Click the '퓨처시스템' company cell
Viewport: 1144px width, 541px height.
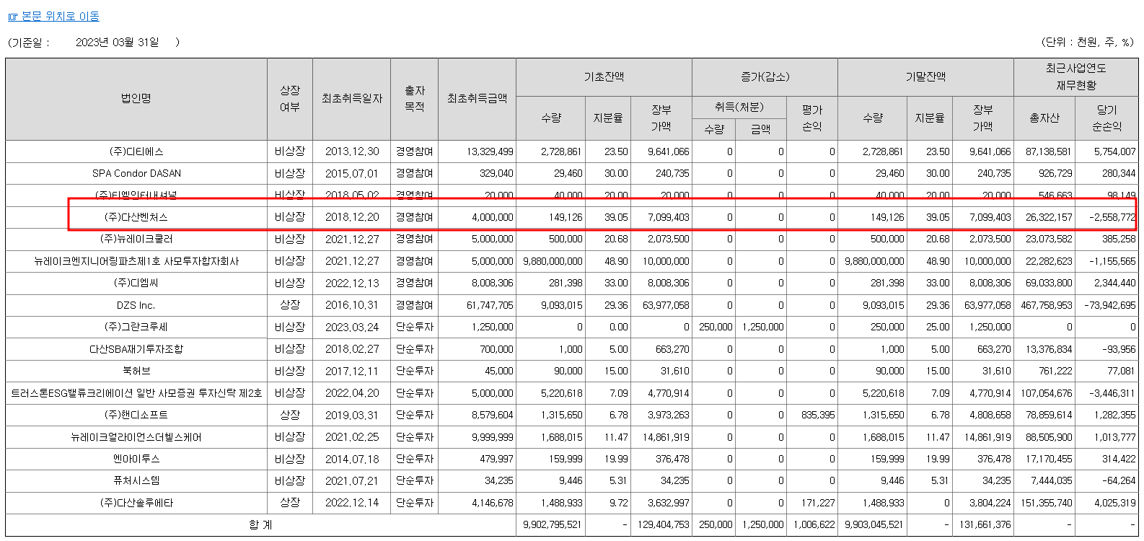[136, 480]
